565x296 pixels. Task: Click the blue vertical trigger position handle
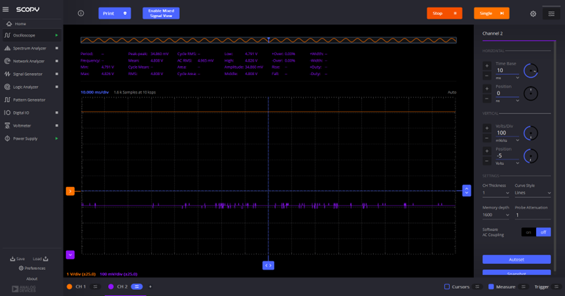tap(467, 191)
